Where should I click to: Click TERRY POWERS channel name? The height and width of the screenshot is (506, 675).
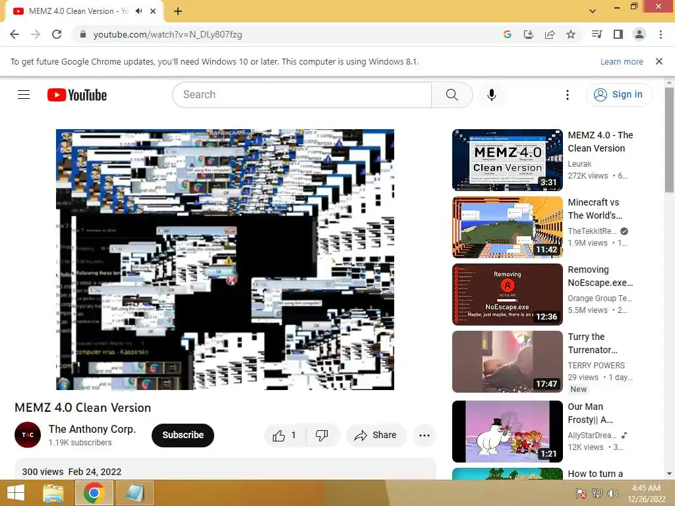click(596, 365)
